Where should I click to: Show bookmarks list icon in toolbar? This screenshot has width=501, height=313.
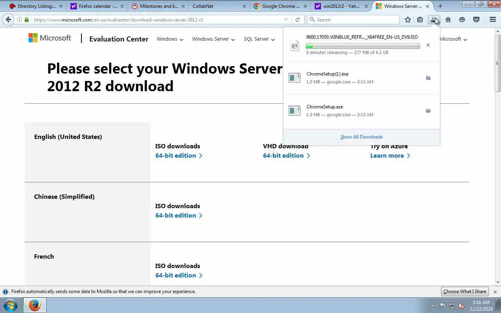(420, 20)
